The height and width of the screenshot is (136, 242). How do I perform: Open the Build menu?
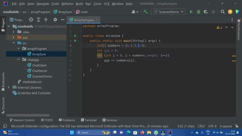point(79,4)
